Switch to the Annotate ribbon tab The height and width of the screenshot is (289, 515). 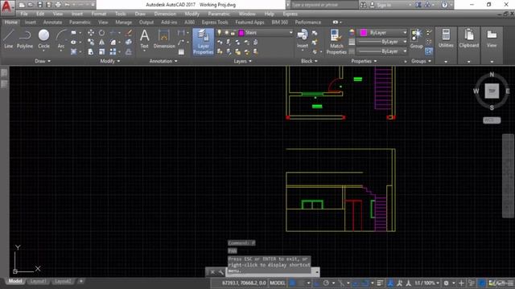(52, 22)
